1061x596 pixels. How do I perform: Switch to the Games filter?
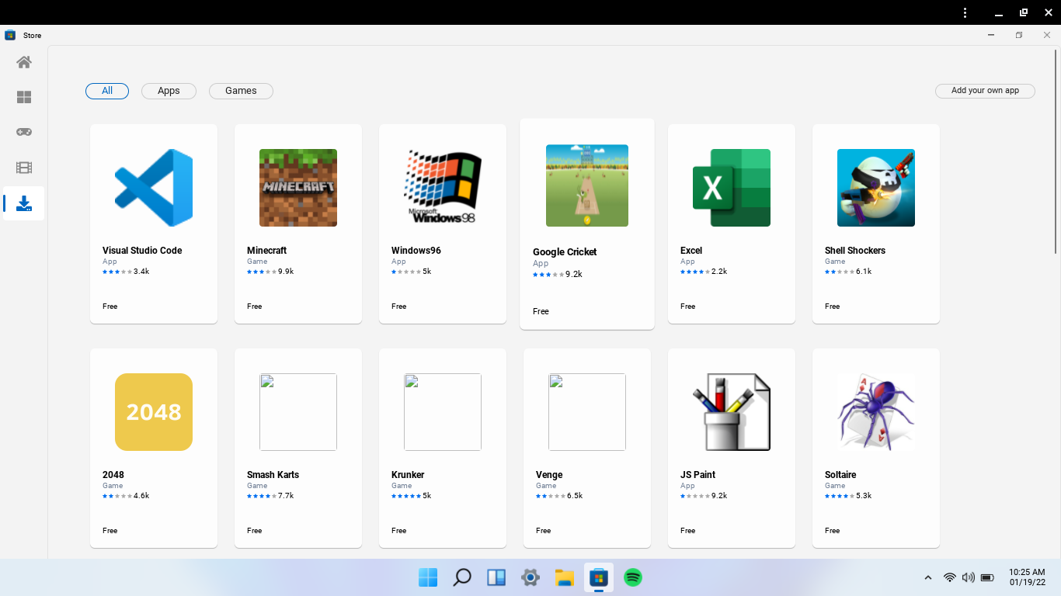click(x=241, y=91)
